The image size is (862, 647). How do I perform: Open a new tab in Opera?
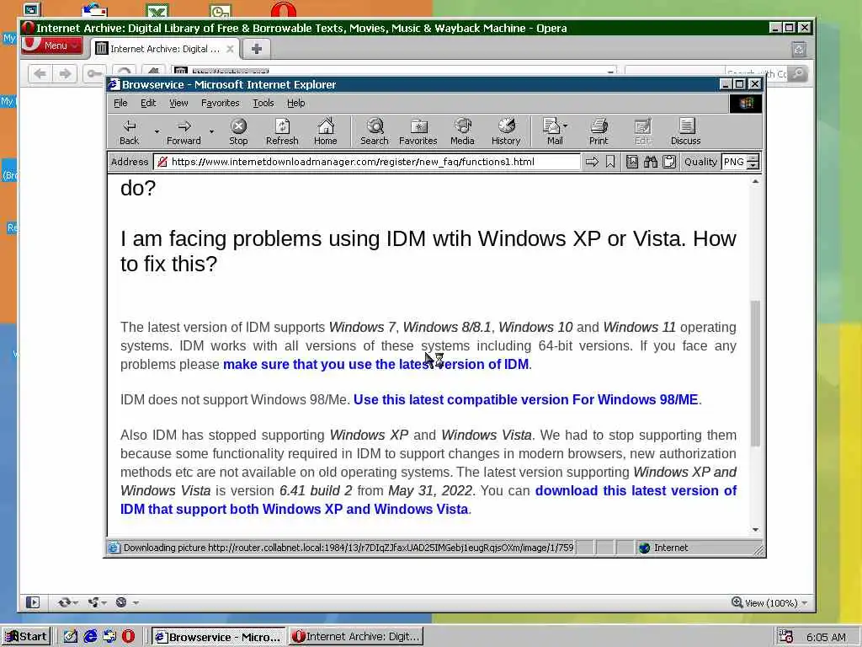[256, 48]
